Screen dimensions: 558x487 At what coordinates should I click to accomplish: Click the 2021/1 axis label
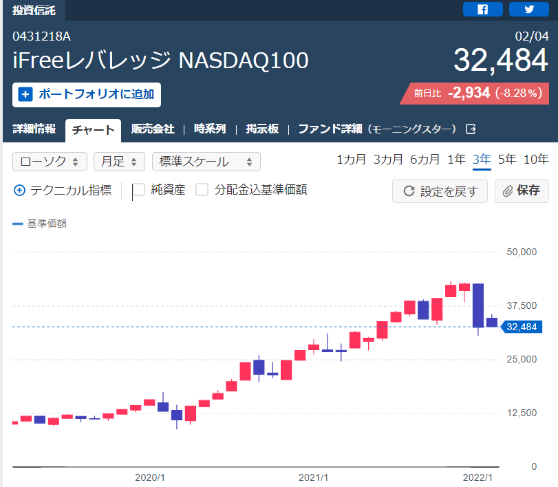pos(313,477)
